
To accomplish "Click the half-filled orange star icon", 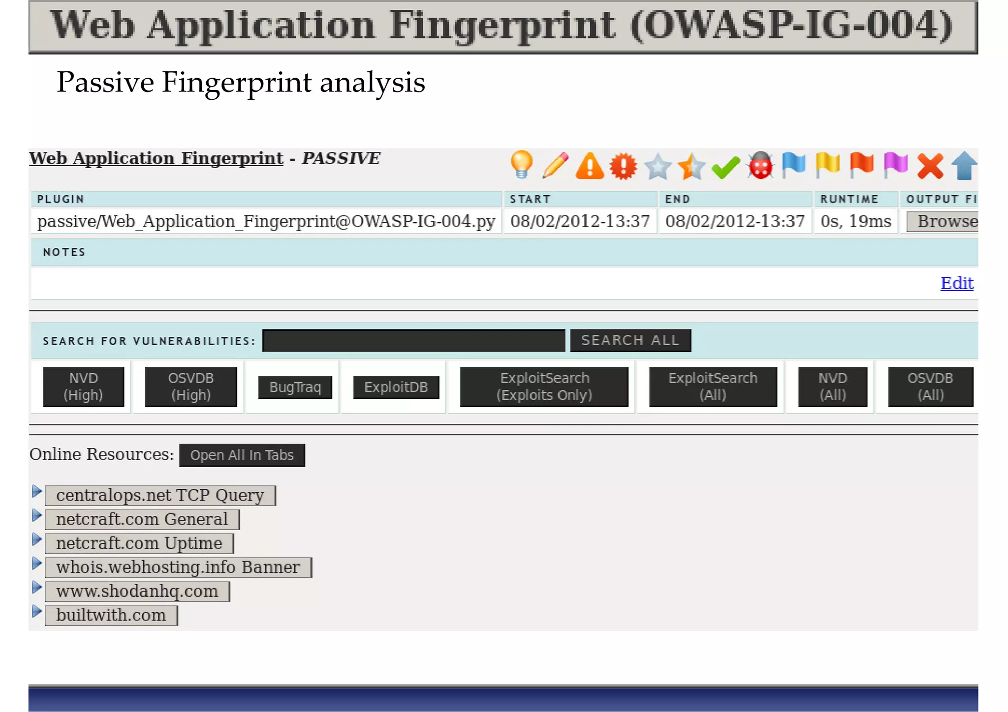I will pos(692,166).
